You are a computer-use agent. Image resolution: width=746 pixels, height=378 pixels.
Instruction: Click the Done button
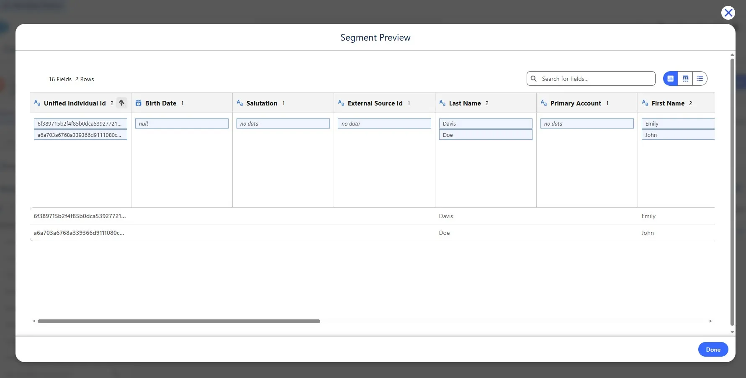(x=713, y=350)
